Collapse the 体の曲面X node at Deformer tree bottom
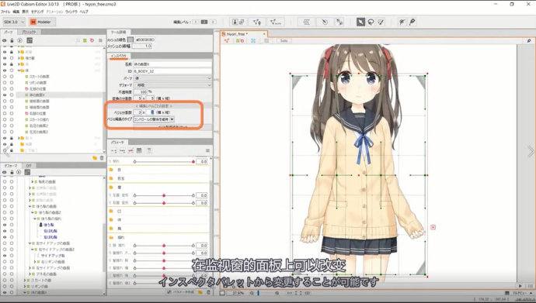Viewport: 536px width, 303px height. click(25, 292)
